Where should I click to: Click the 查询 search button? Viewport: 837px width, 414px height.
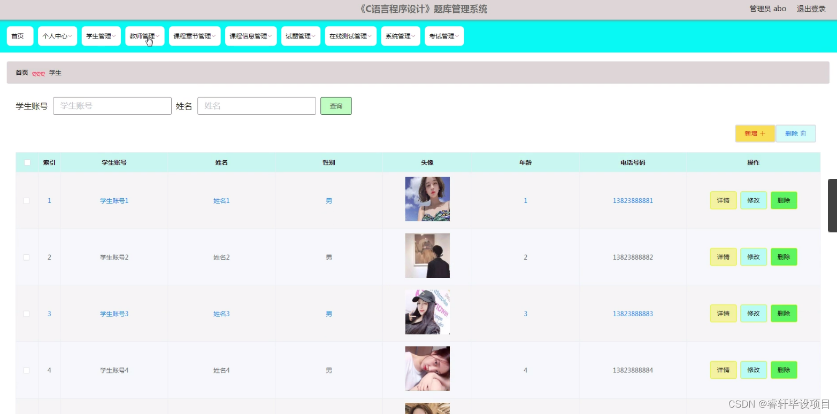(336, 106)
